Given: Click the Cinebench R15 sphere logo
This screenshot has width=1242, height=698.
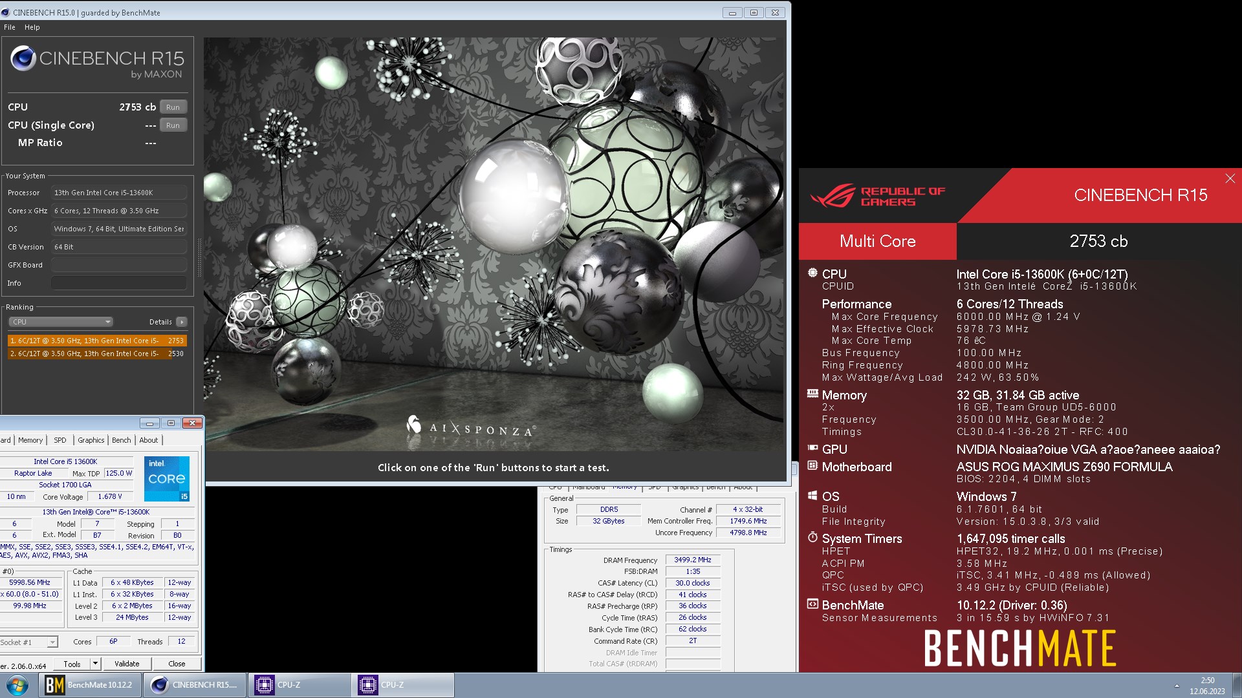Looking at the screenshot, I should [x=23, y=59].
